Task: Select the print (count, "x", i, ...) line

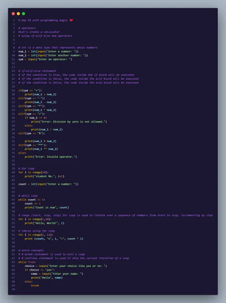Action: [54, 239]
